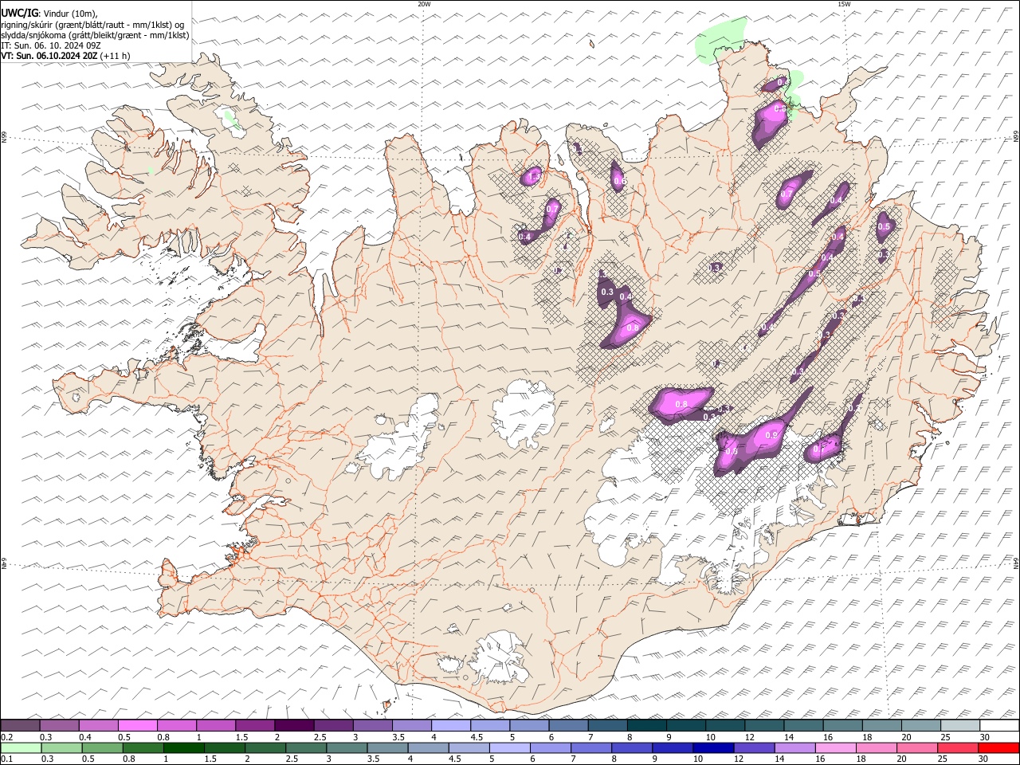
Task: Click the '0.9' precipitation value on the map
Action: 771,436
